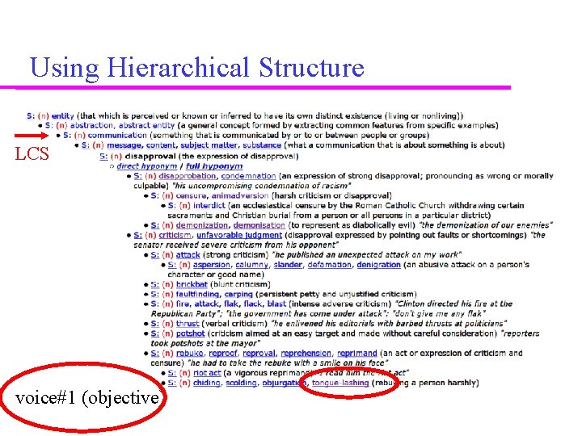The image size is (582, 436).
Task: Open the 'slander' link
Action: [288, 265]
